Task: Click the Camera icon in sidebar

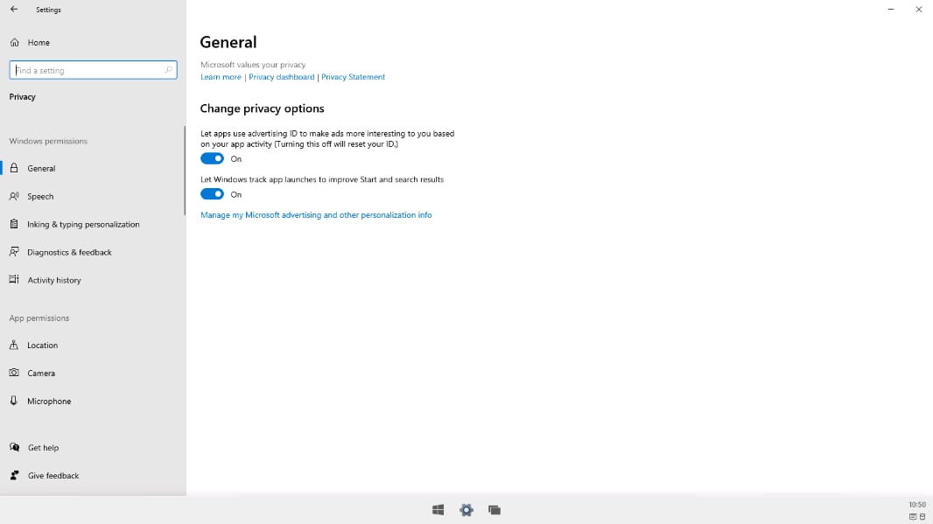Action: coord(14,373)
